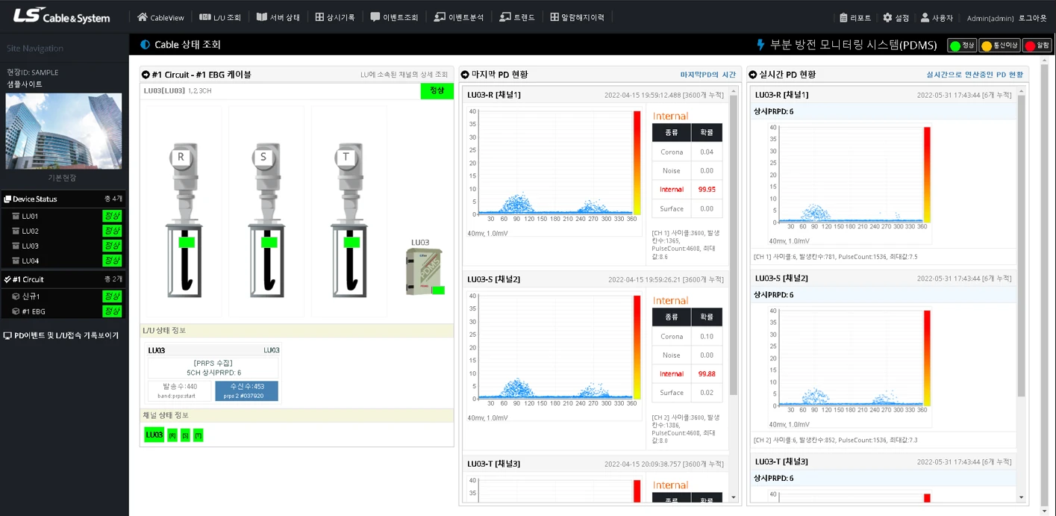Image resolution: width=1056 pixels, height=516 pixels.
Task: Click the LS Cable & System logo
Action: 61,16
